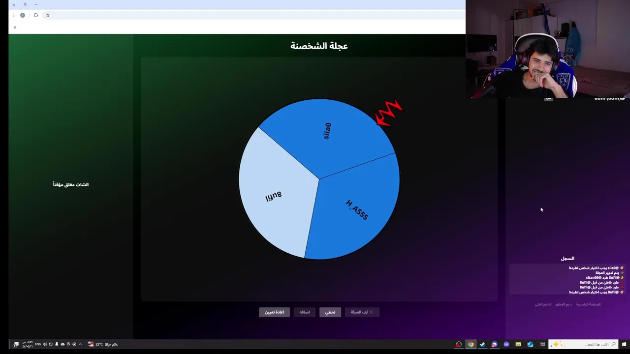Image resolution: width=630 pixels, height=354 pixels.
Task: Open the network tray icon
Action: [51, 344]
